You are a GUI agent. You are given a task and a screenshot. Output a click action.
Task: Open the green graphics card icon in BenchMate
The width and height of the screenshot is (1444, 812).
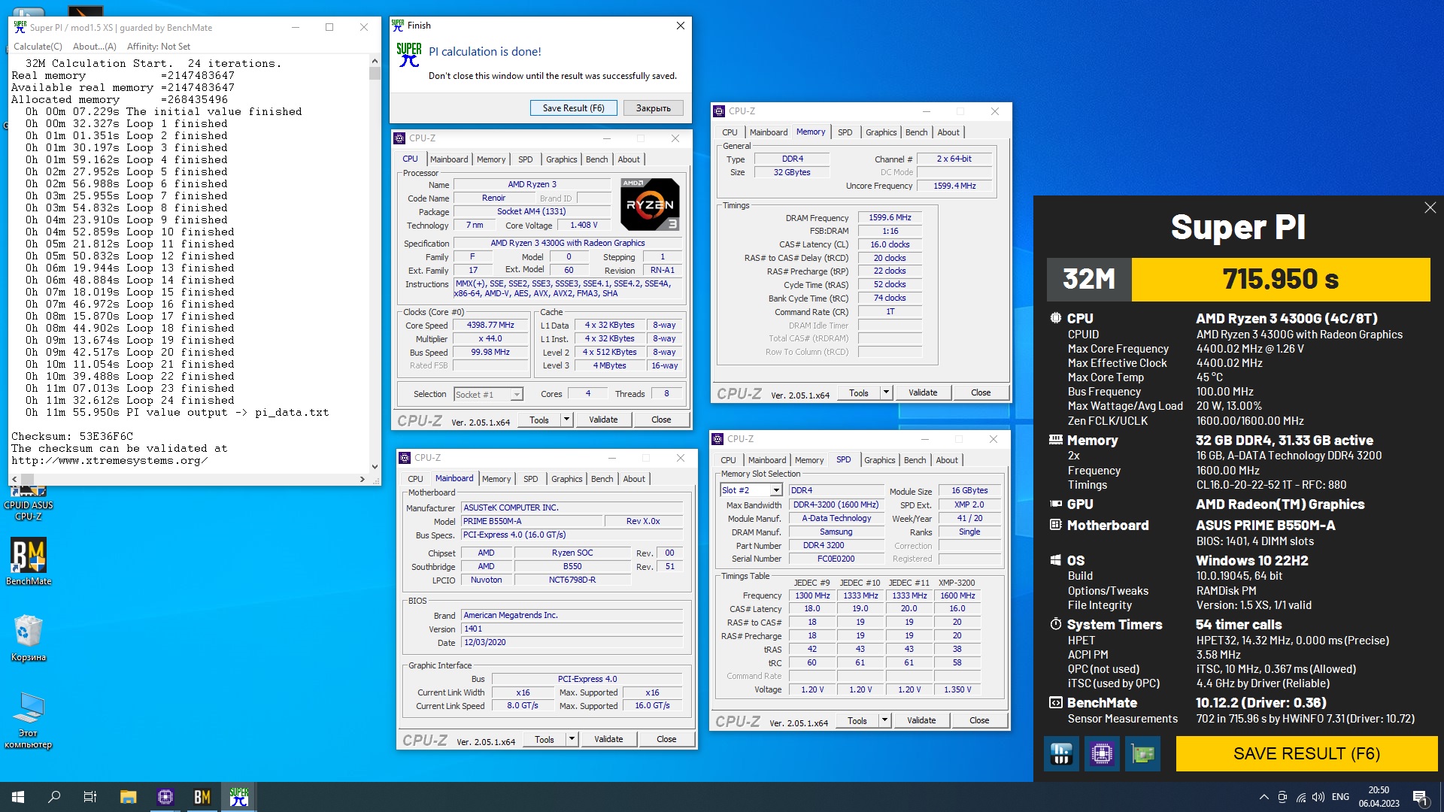click(1142, 753)
